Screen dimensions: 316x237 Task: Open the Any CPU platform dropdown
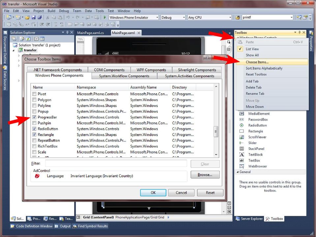tap(230, 17)
